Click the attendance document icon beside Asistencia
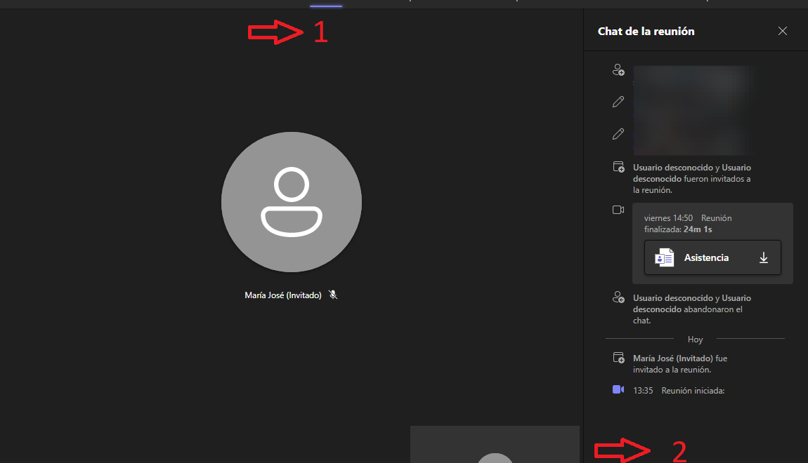This screenshot has height=463, width=808. [664, 257]
